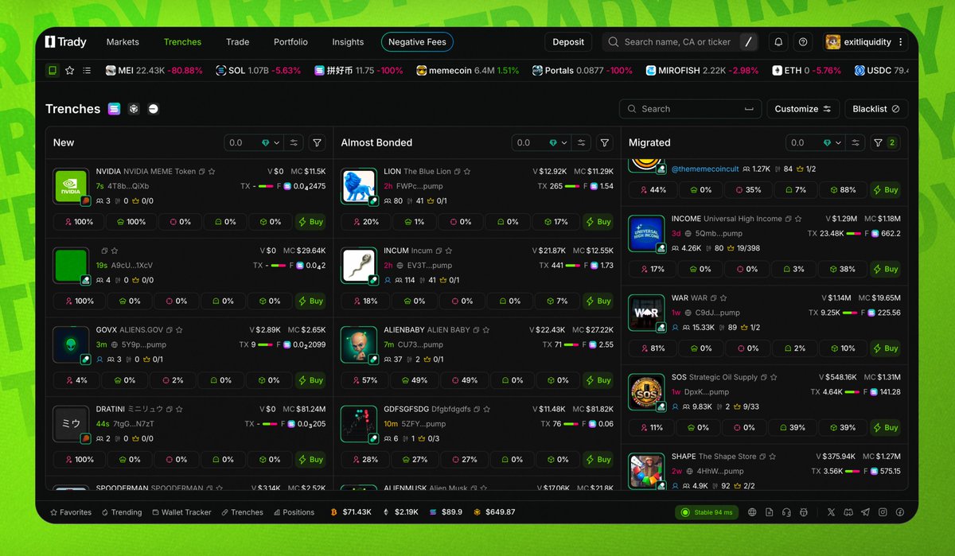Click the green square icon in ticker bar

tap(53, 71)
